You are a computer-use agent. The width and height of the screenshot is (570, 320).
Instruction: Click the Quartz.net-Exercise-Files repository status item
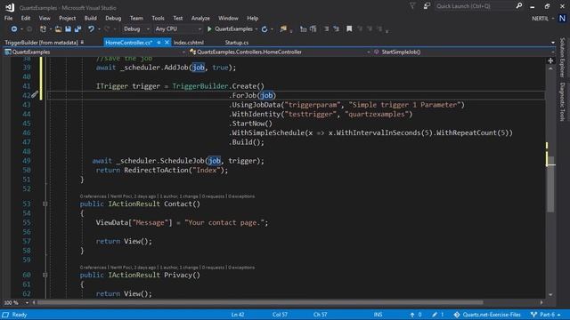(487, 315)
